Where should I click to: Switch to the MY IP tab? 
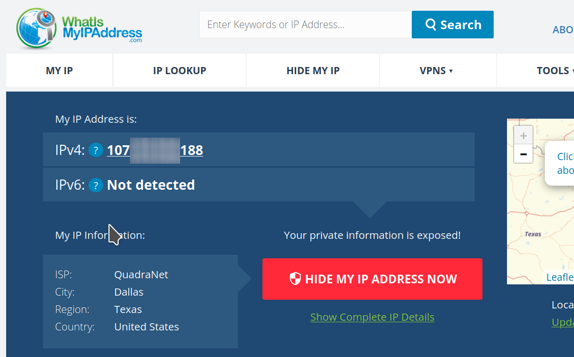tap(59, 70)
